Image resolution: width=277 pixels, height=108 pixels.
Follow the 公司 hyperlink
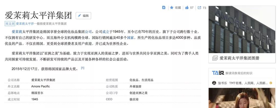point(88,32)
